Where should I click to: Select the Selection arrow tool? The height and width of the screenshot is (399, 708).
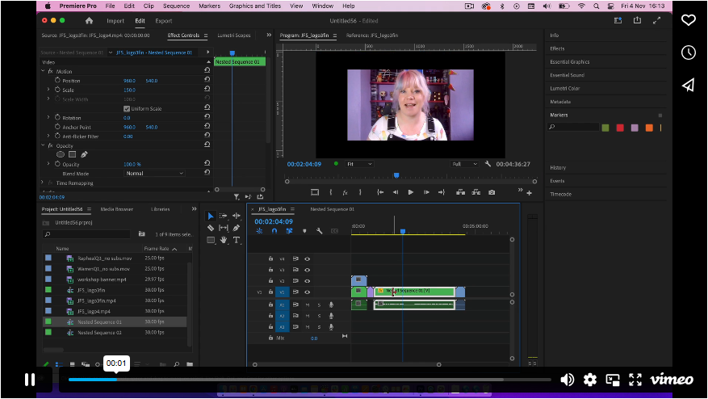coord(211,216)
